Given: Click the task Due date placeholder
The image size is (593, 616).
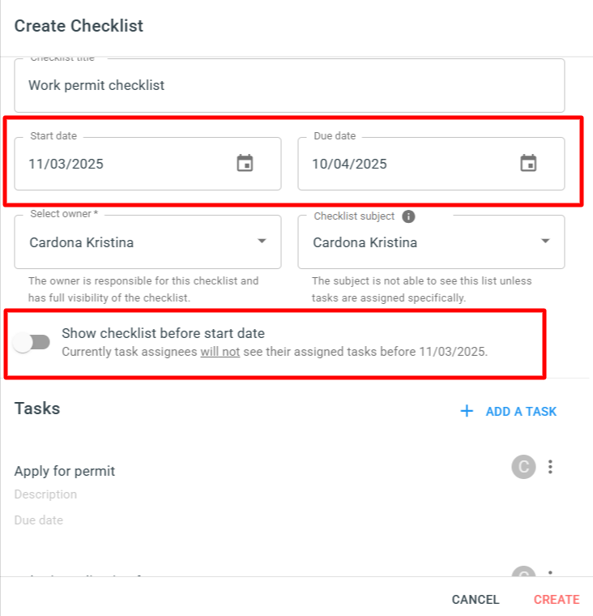Looking at the screenshot, I should coord(39,520).
